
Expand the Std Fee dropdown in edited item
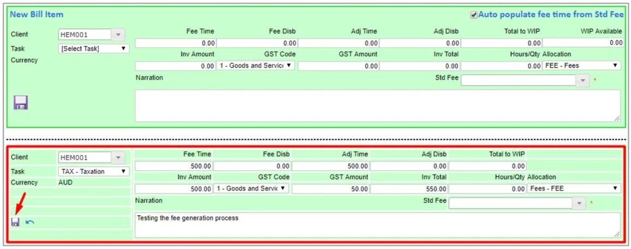click(579, 203)
